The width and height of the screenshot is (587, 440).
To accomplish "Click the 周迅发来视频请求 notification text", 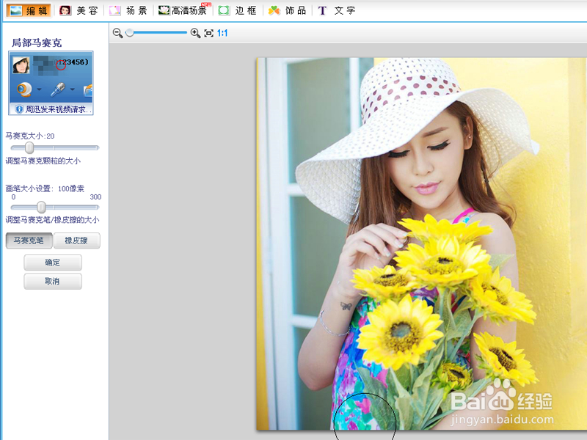I will pos(58,109).
